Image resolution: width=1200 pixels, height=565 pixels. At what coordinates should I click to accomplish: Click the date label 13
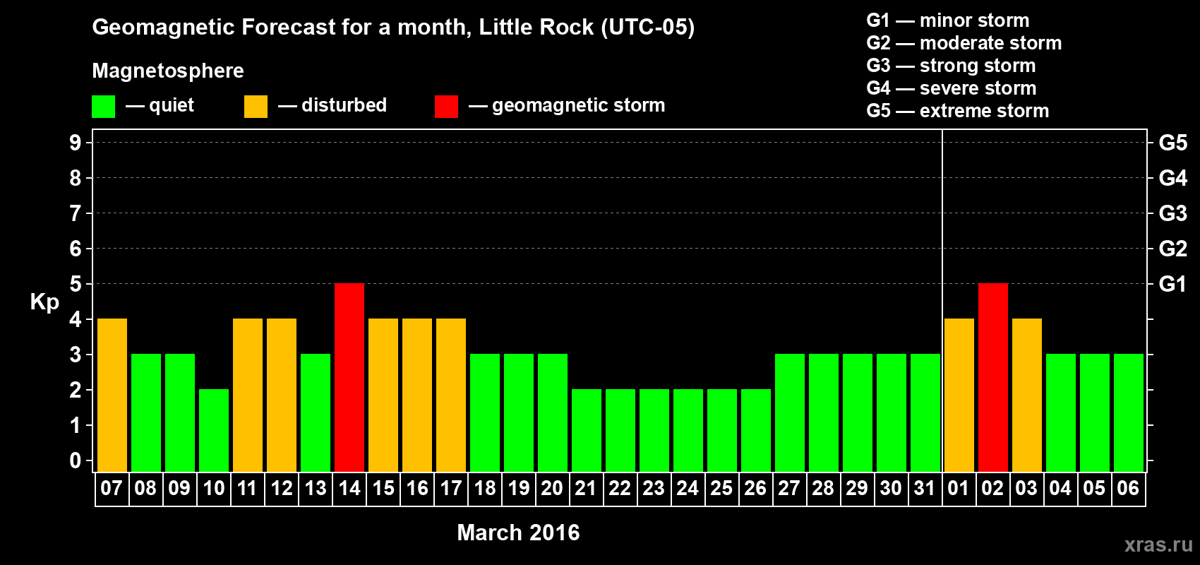pyautogui.click(x=315, y=488)
